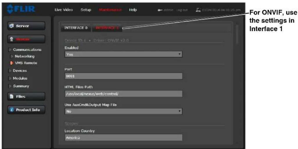298x149 pixels.
Task: Click the Product Info icon
Action: point(12,110)
